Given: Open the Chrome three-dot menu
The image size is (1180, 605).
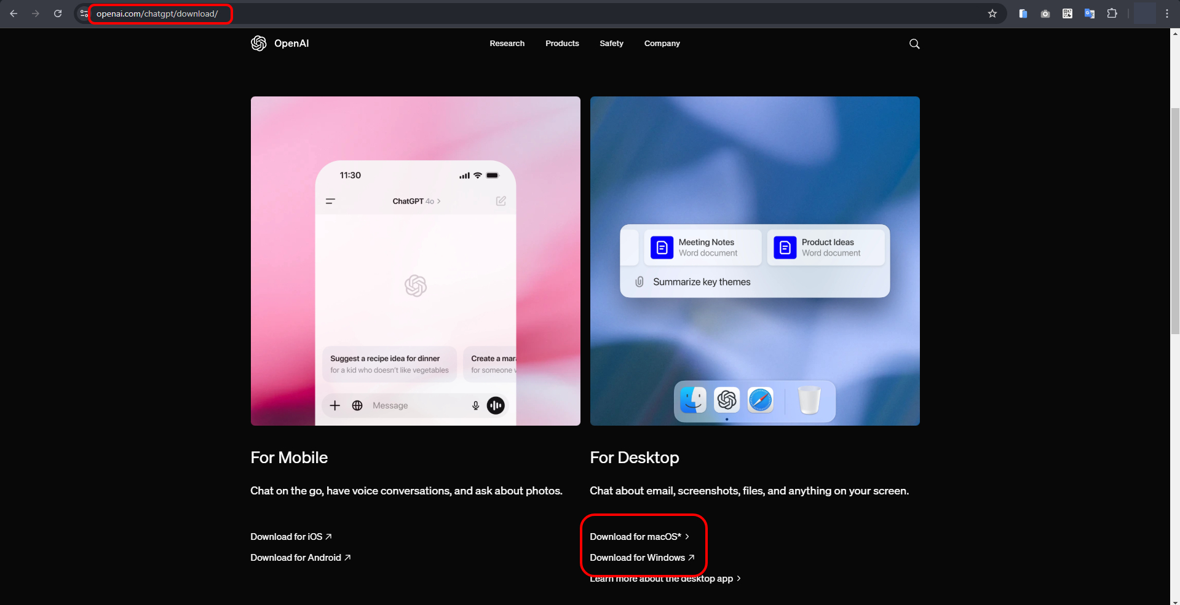Looking at the screenshot, I should pyautogui.click(x=1167, y=14).
